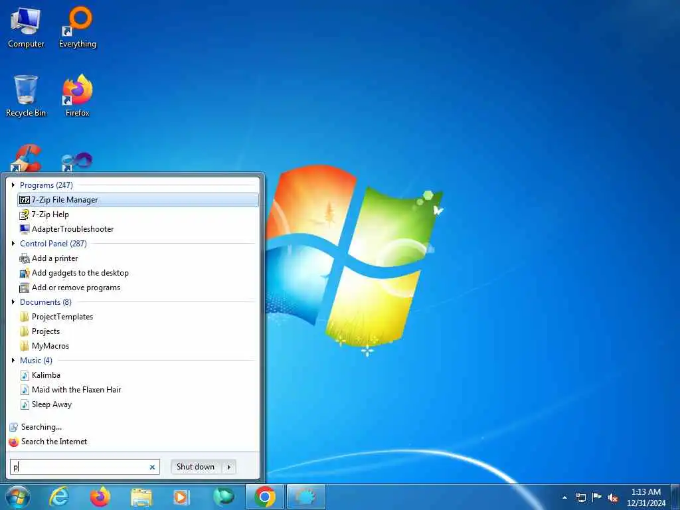Screen dimensions: 680x510
Task: Click the Projects folder icon
Action: point(25,331)
